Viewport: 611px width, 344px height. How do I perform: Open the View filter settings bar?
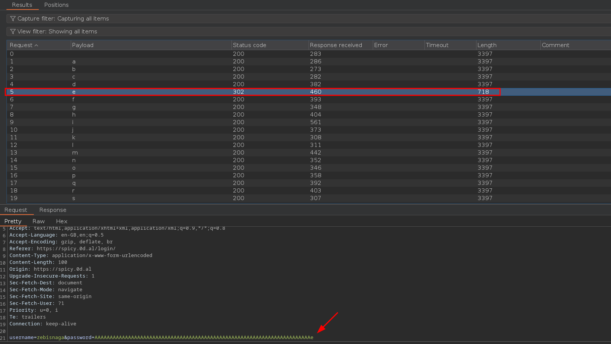[x=304, y=32]
